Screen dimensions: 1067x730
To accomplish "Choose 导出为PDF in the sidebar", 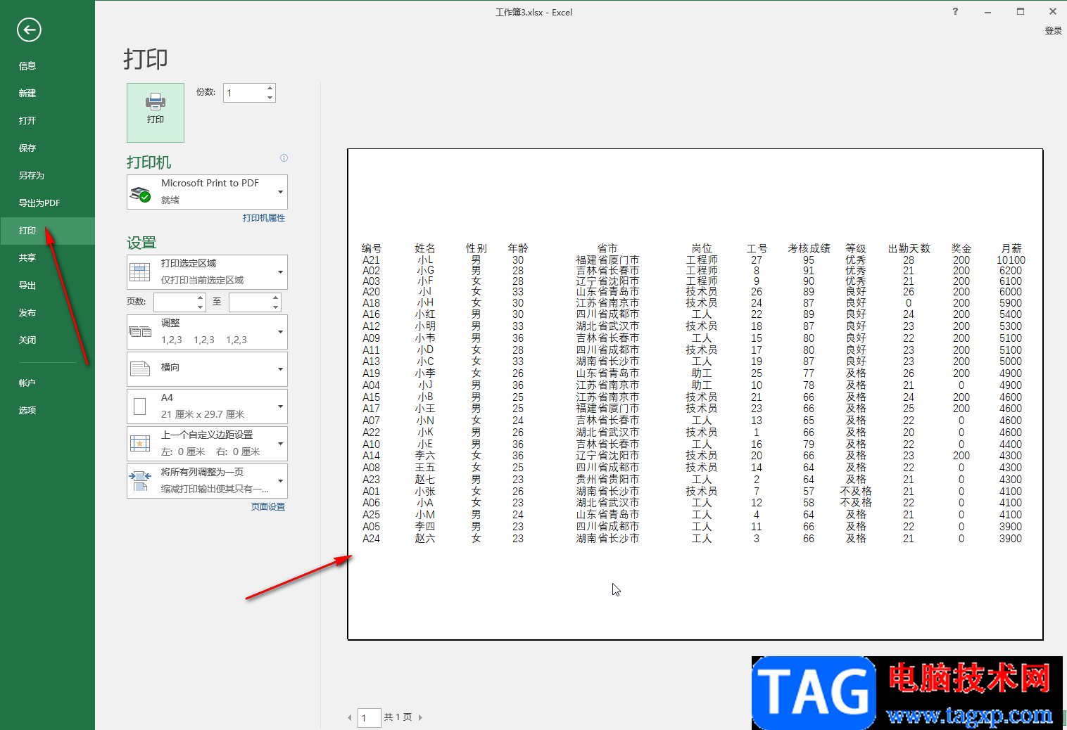I will (x=47, y=203).
